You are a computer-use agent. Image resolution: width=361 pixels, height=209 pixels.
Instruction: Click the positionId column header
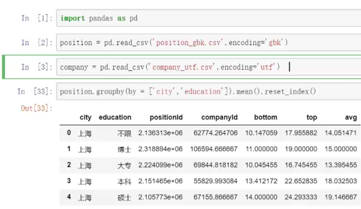point(166,117)
